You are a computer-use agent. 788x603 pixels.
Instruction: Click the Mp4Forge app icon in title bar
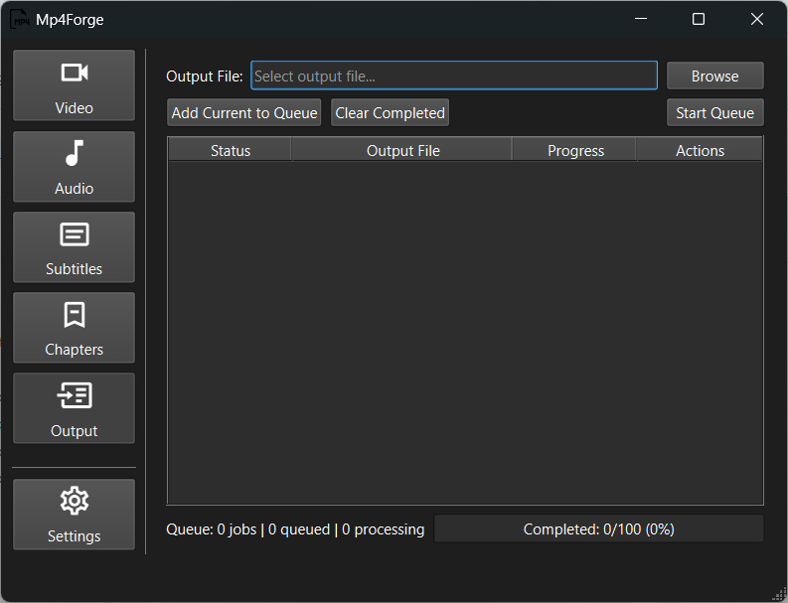[x=19, y=19]
